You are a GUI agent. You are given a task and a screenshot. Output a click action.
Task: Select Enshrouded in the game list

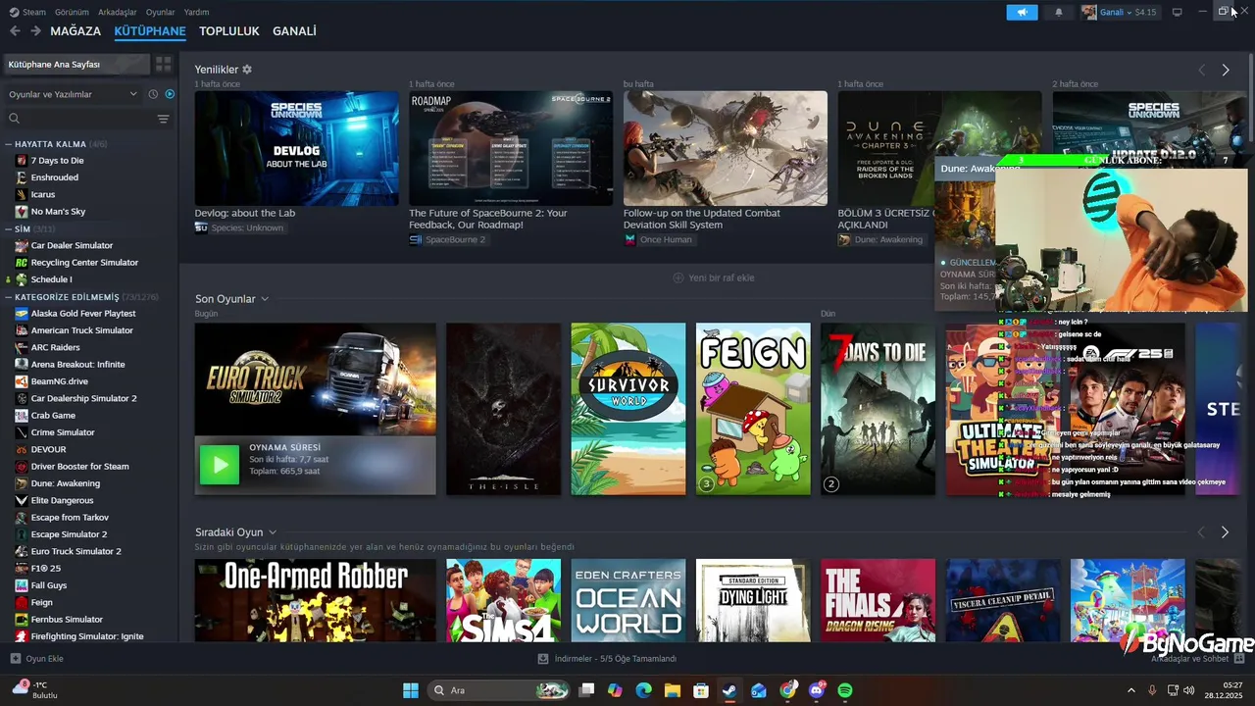[x=54, y=177]
